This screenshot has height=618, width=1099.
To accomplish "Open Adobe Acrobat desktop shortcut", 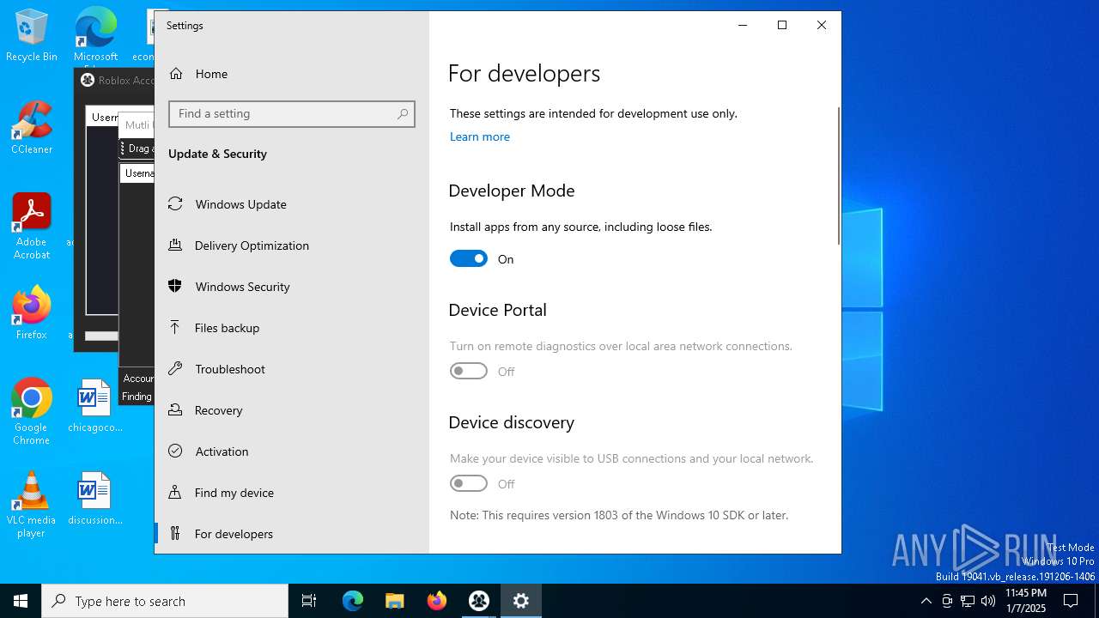I will click(x=32, y=227).
